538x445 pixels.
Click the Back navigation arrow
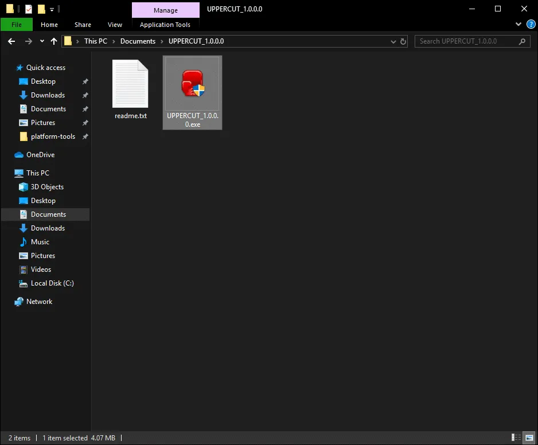[x=11, y=41]
